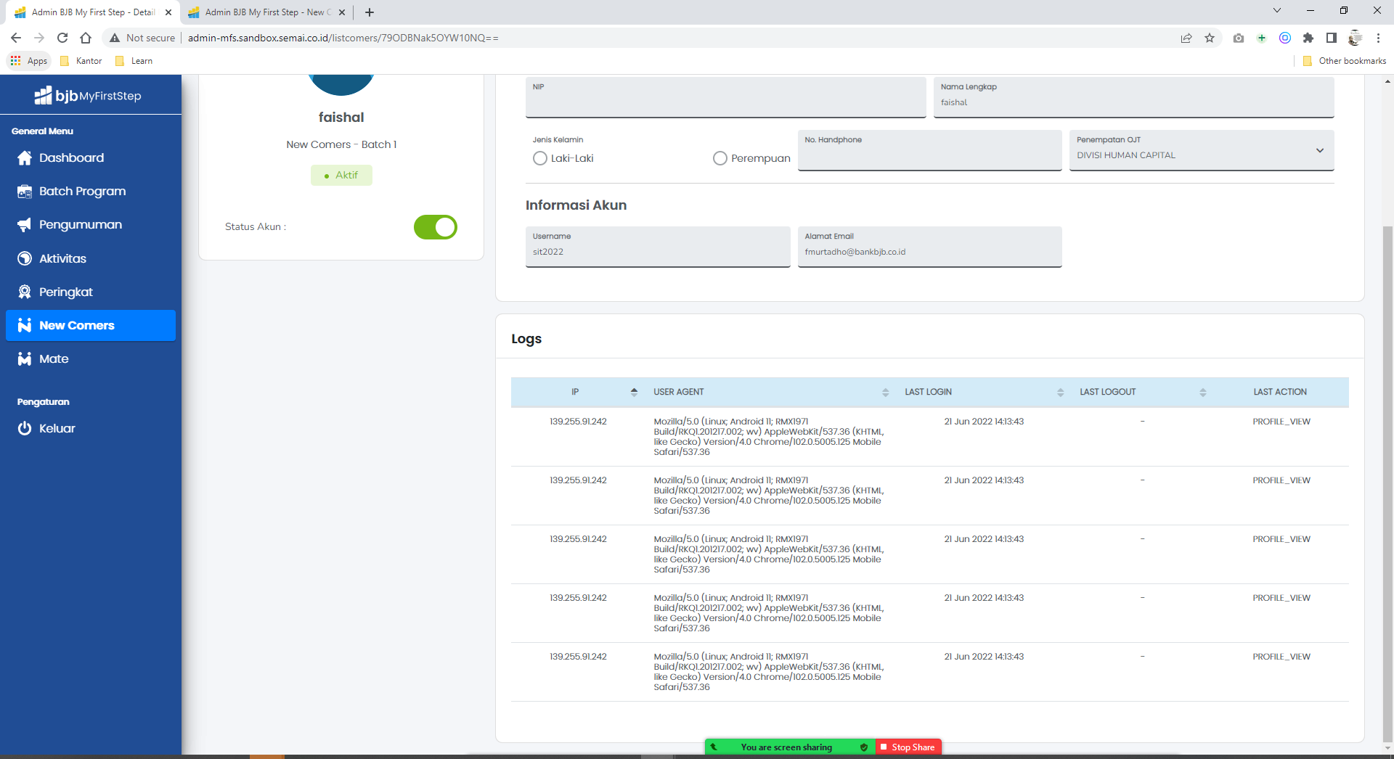
Task: Click the green plus extension icon
Action: coord(1262,38)
